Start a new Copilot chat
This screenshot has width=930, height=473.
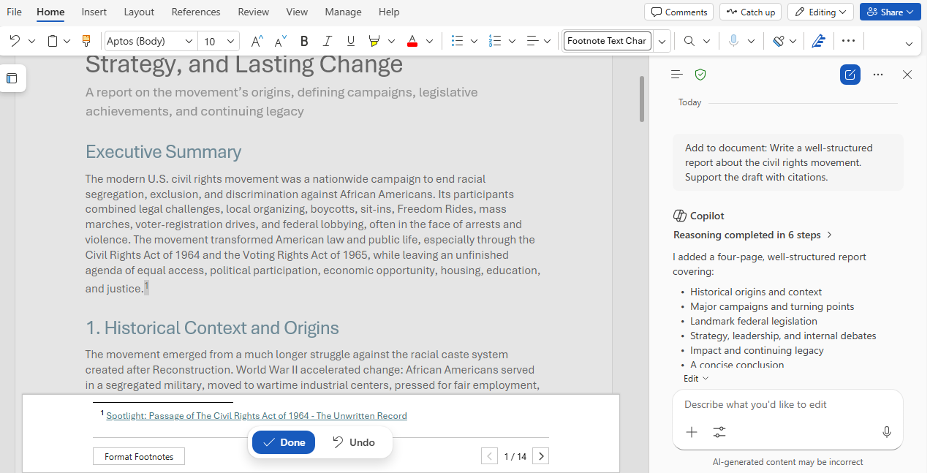[850, 75]
